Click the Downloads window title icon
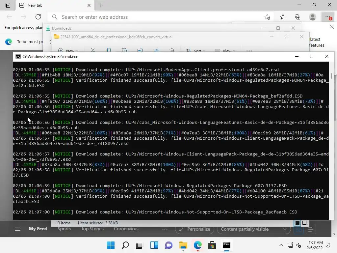Image resolution: width=337 pixels, height=253 pixels. (x=48, y=28)
